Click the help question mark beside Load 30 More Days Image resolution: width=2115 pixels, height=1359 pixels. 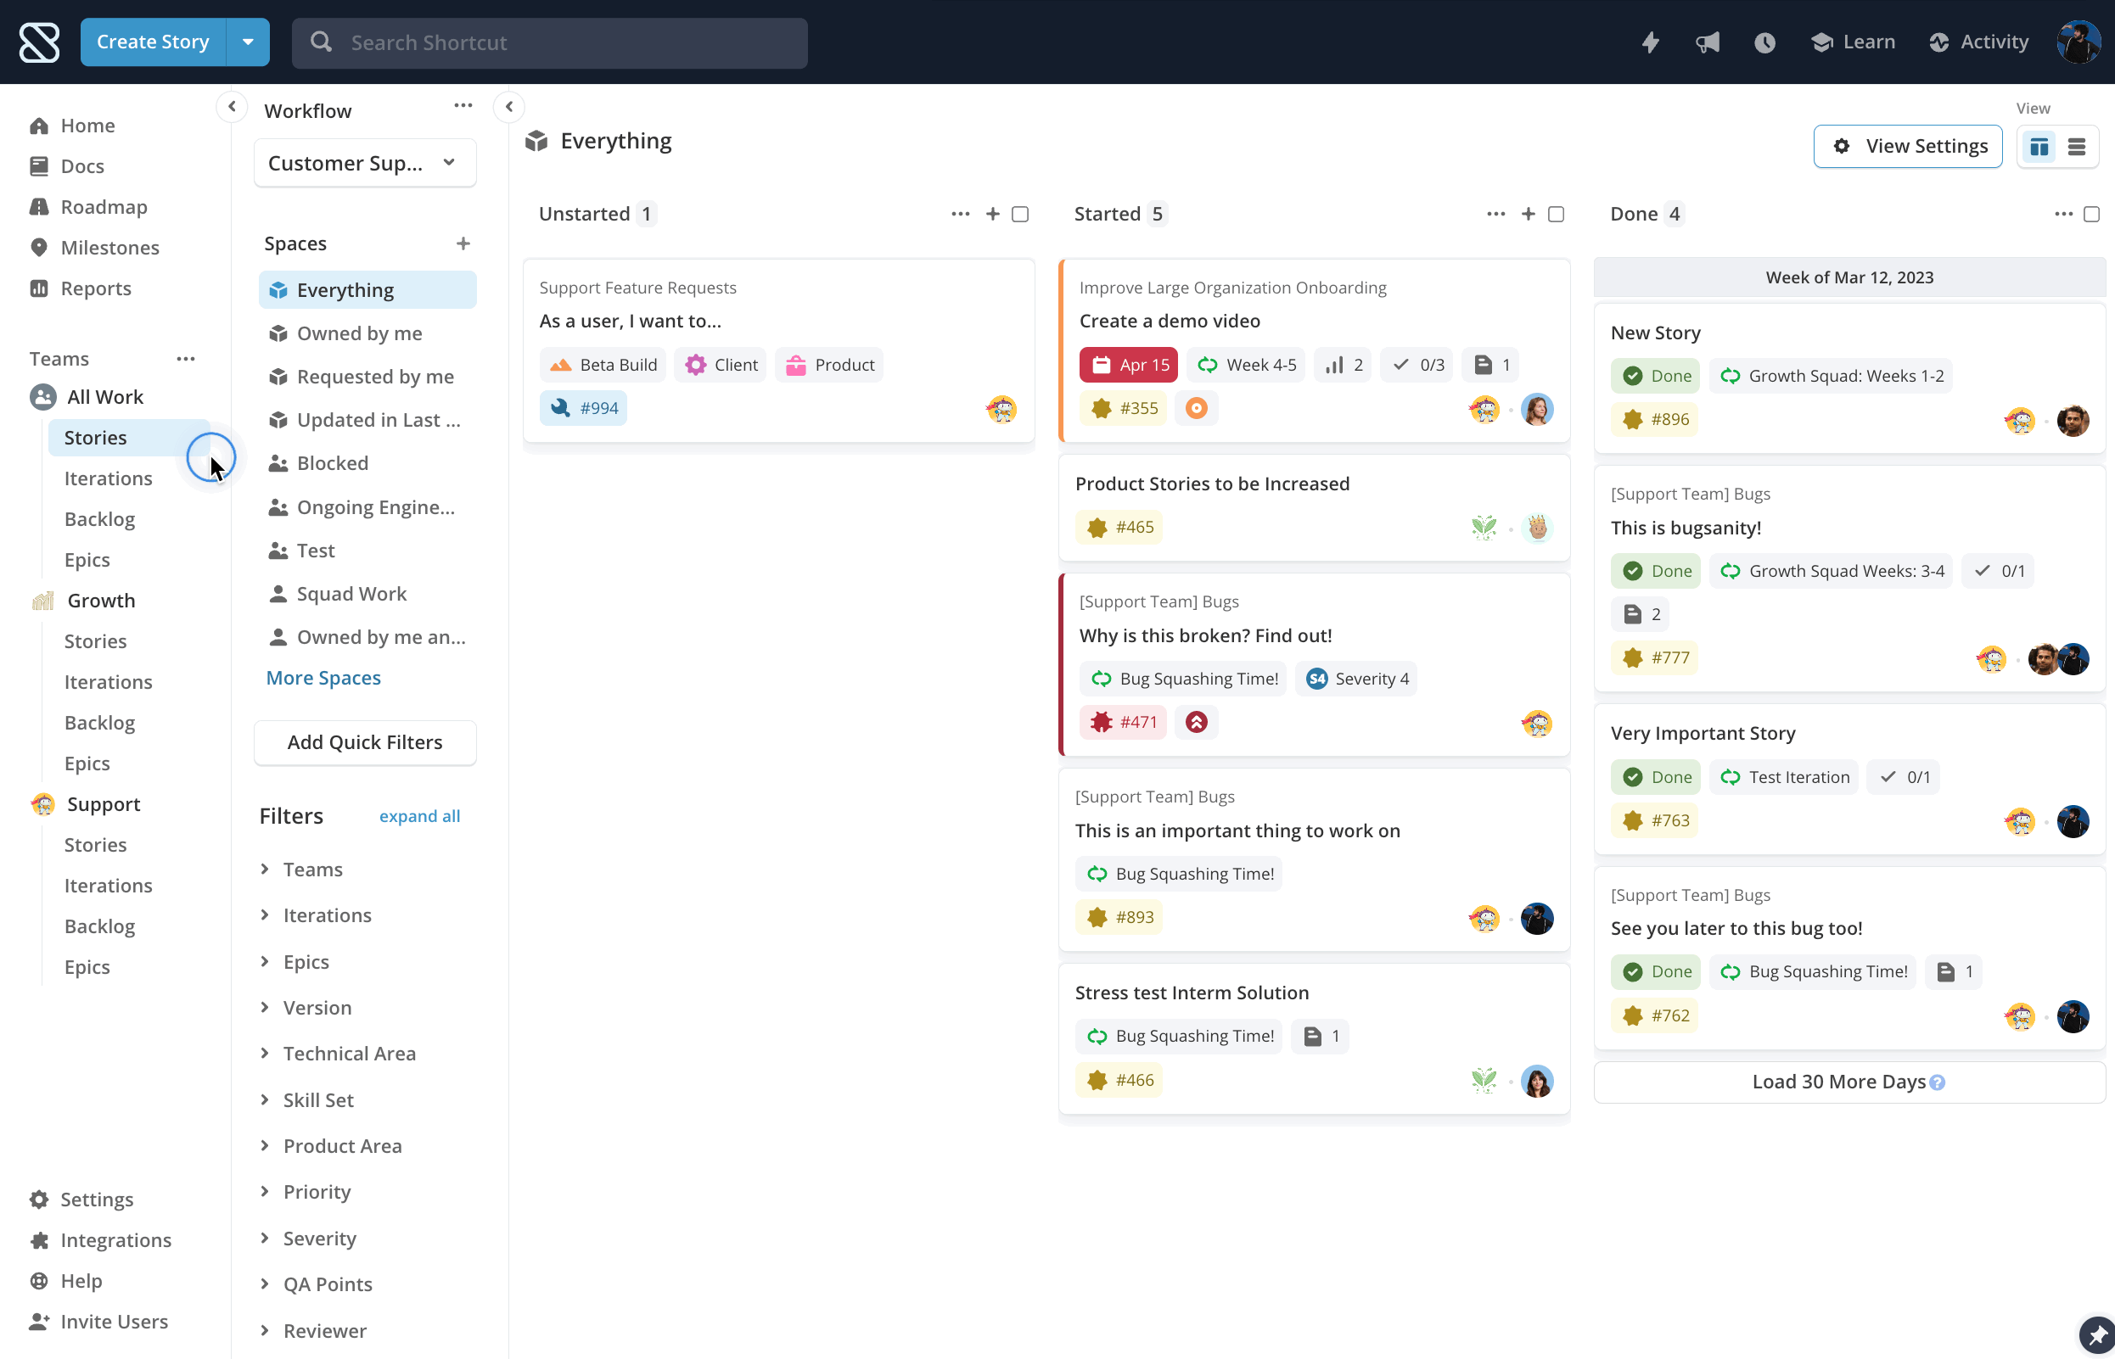tap(1937, 1082)
